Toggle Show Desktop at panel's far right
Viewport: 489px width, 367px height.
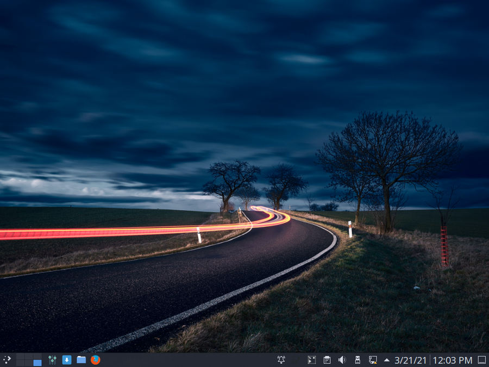(481, 360)
